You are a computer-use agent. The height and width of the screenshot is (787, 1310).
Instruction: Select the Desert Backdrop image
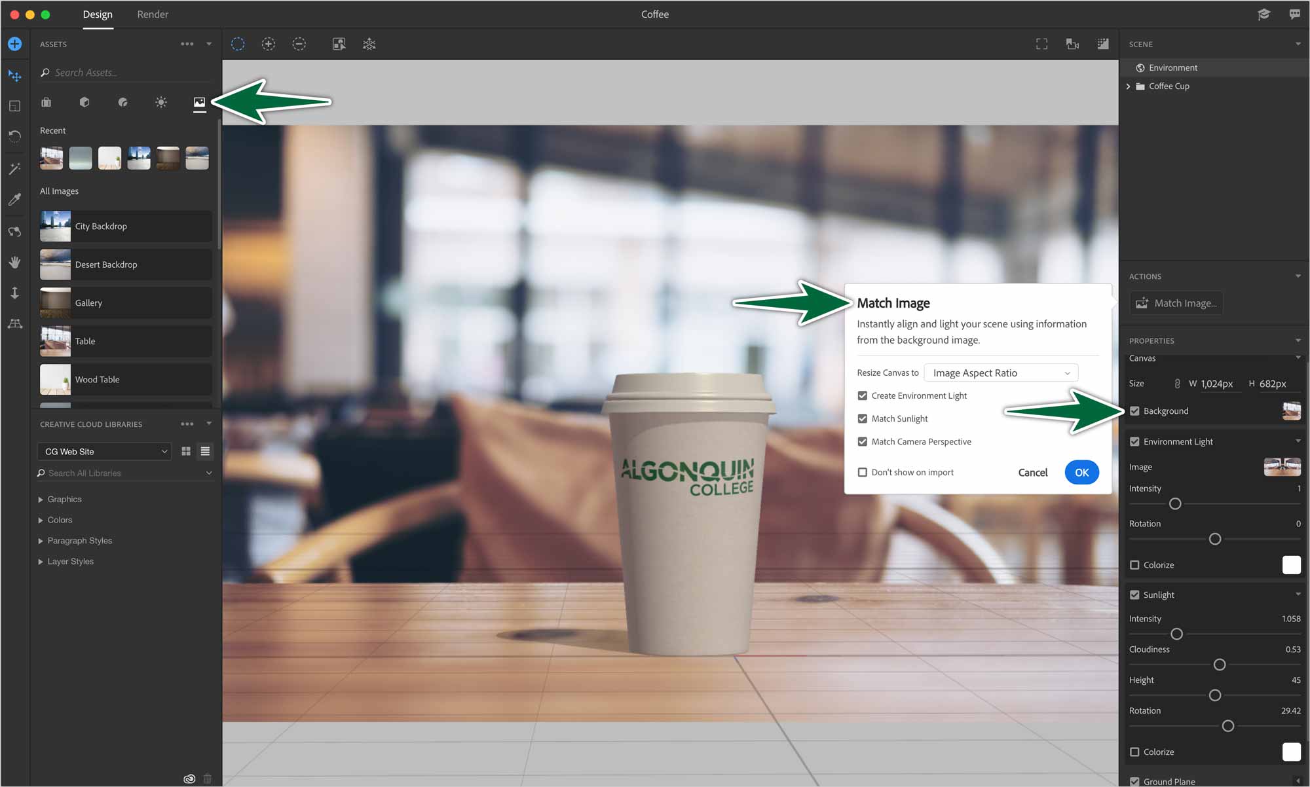[x=126, y=265]
